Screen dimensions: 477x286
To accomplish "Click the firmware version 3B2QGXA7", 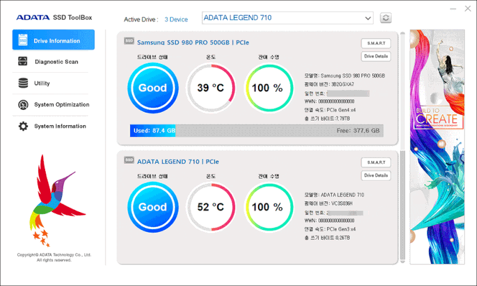I will [342, 84].
